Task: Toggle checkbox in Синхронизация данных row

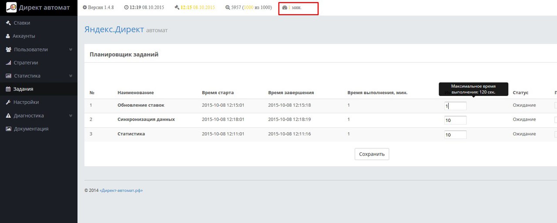Action: click(556, 120)
